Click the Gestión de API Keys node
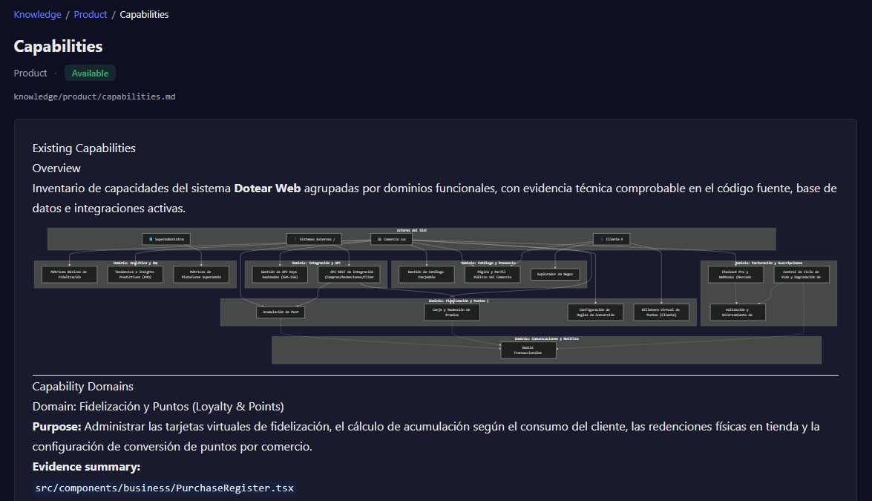This screenshot has height=501, width=872. coord(280,274)
